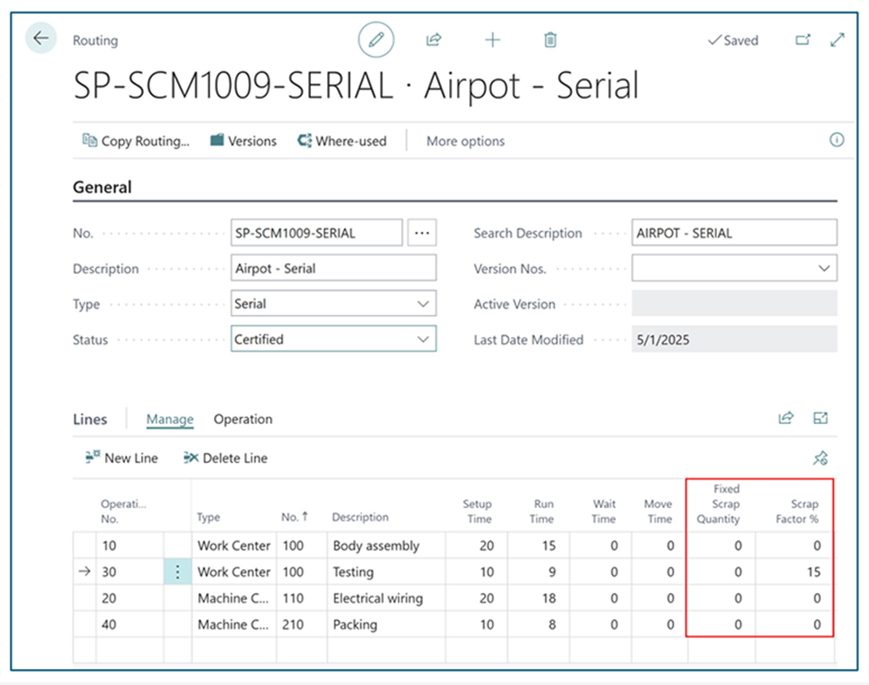The height and width of the screenshot is (685, 869).
Task: Open the Status dropdown showing Certified
Action: tap(424, 340)
